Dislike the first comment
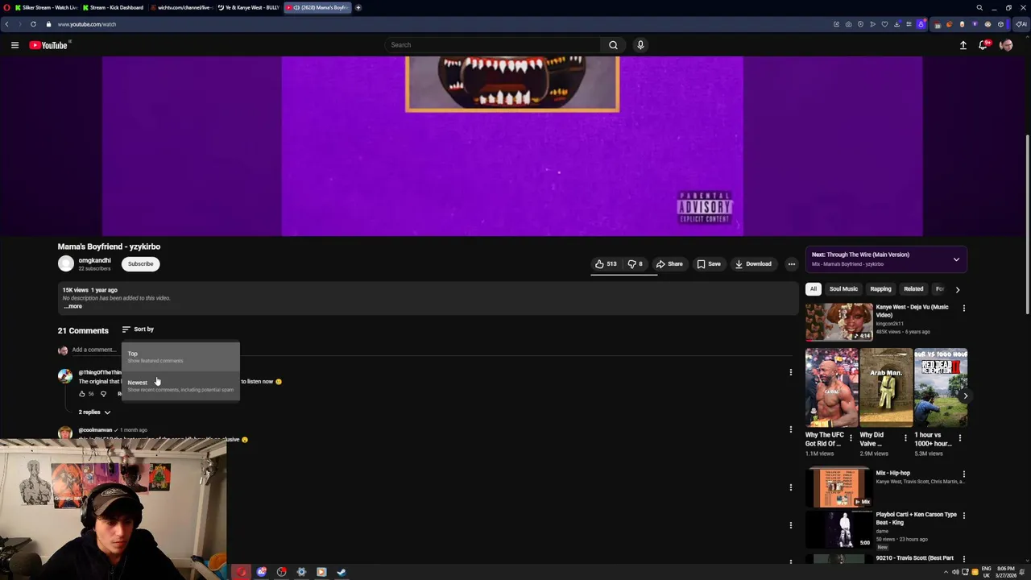This screenshot has height=580, width=1031. tap(103, 394)
